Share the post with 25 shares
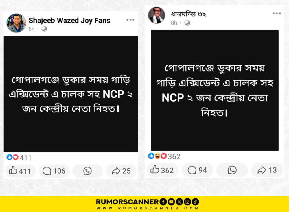Screen dimensions: 289x212 (121, 171)
